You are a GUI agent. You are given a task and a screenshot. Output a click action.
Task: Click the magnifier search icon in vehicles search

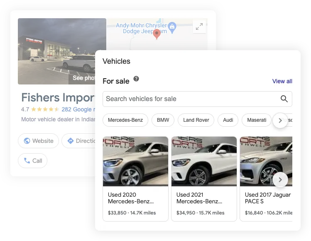tap(284, 99)
